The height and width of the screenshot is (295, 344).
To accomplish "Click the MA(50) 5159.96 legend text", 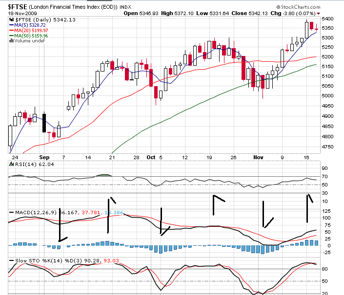I will tap(31, 36).
